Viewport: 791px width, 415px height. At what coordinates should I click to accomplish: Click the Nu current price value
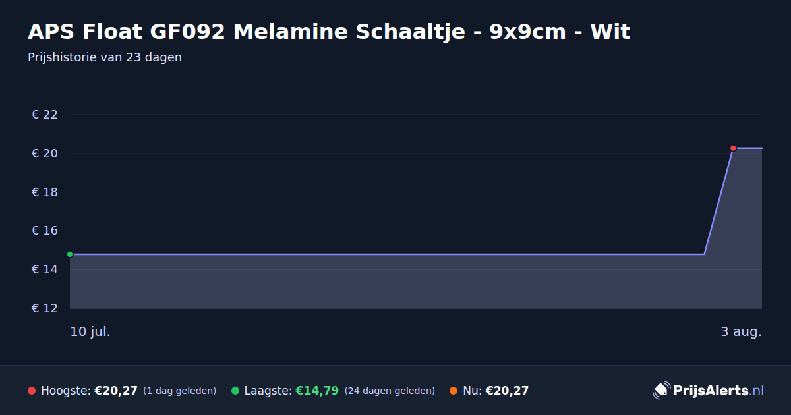tap(507, 391)
